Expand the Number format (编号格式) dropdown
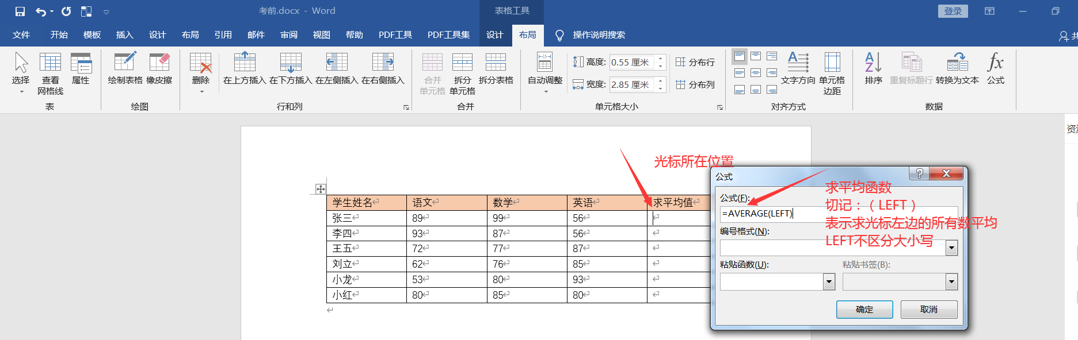 click(951, 248)
